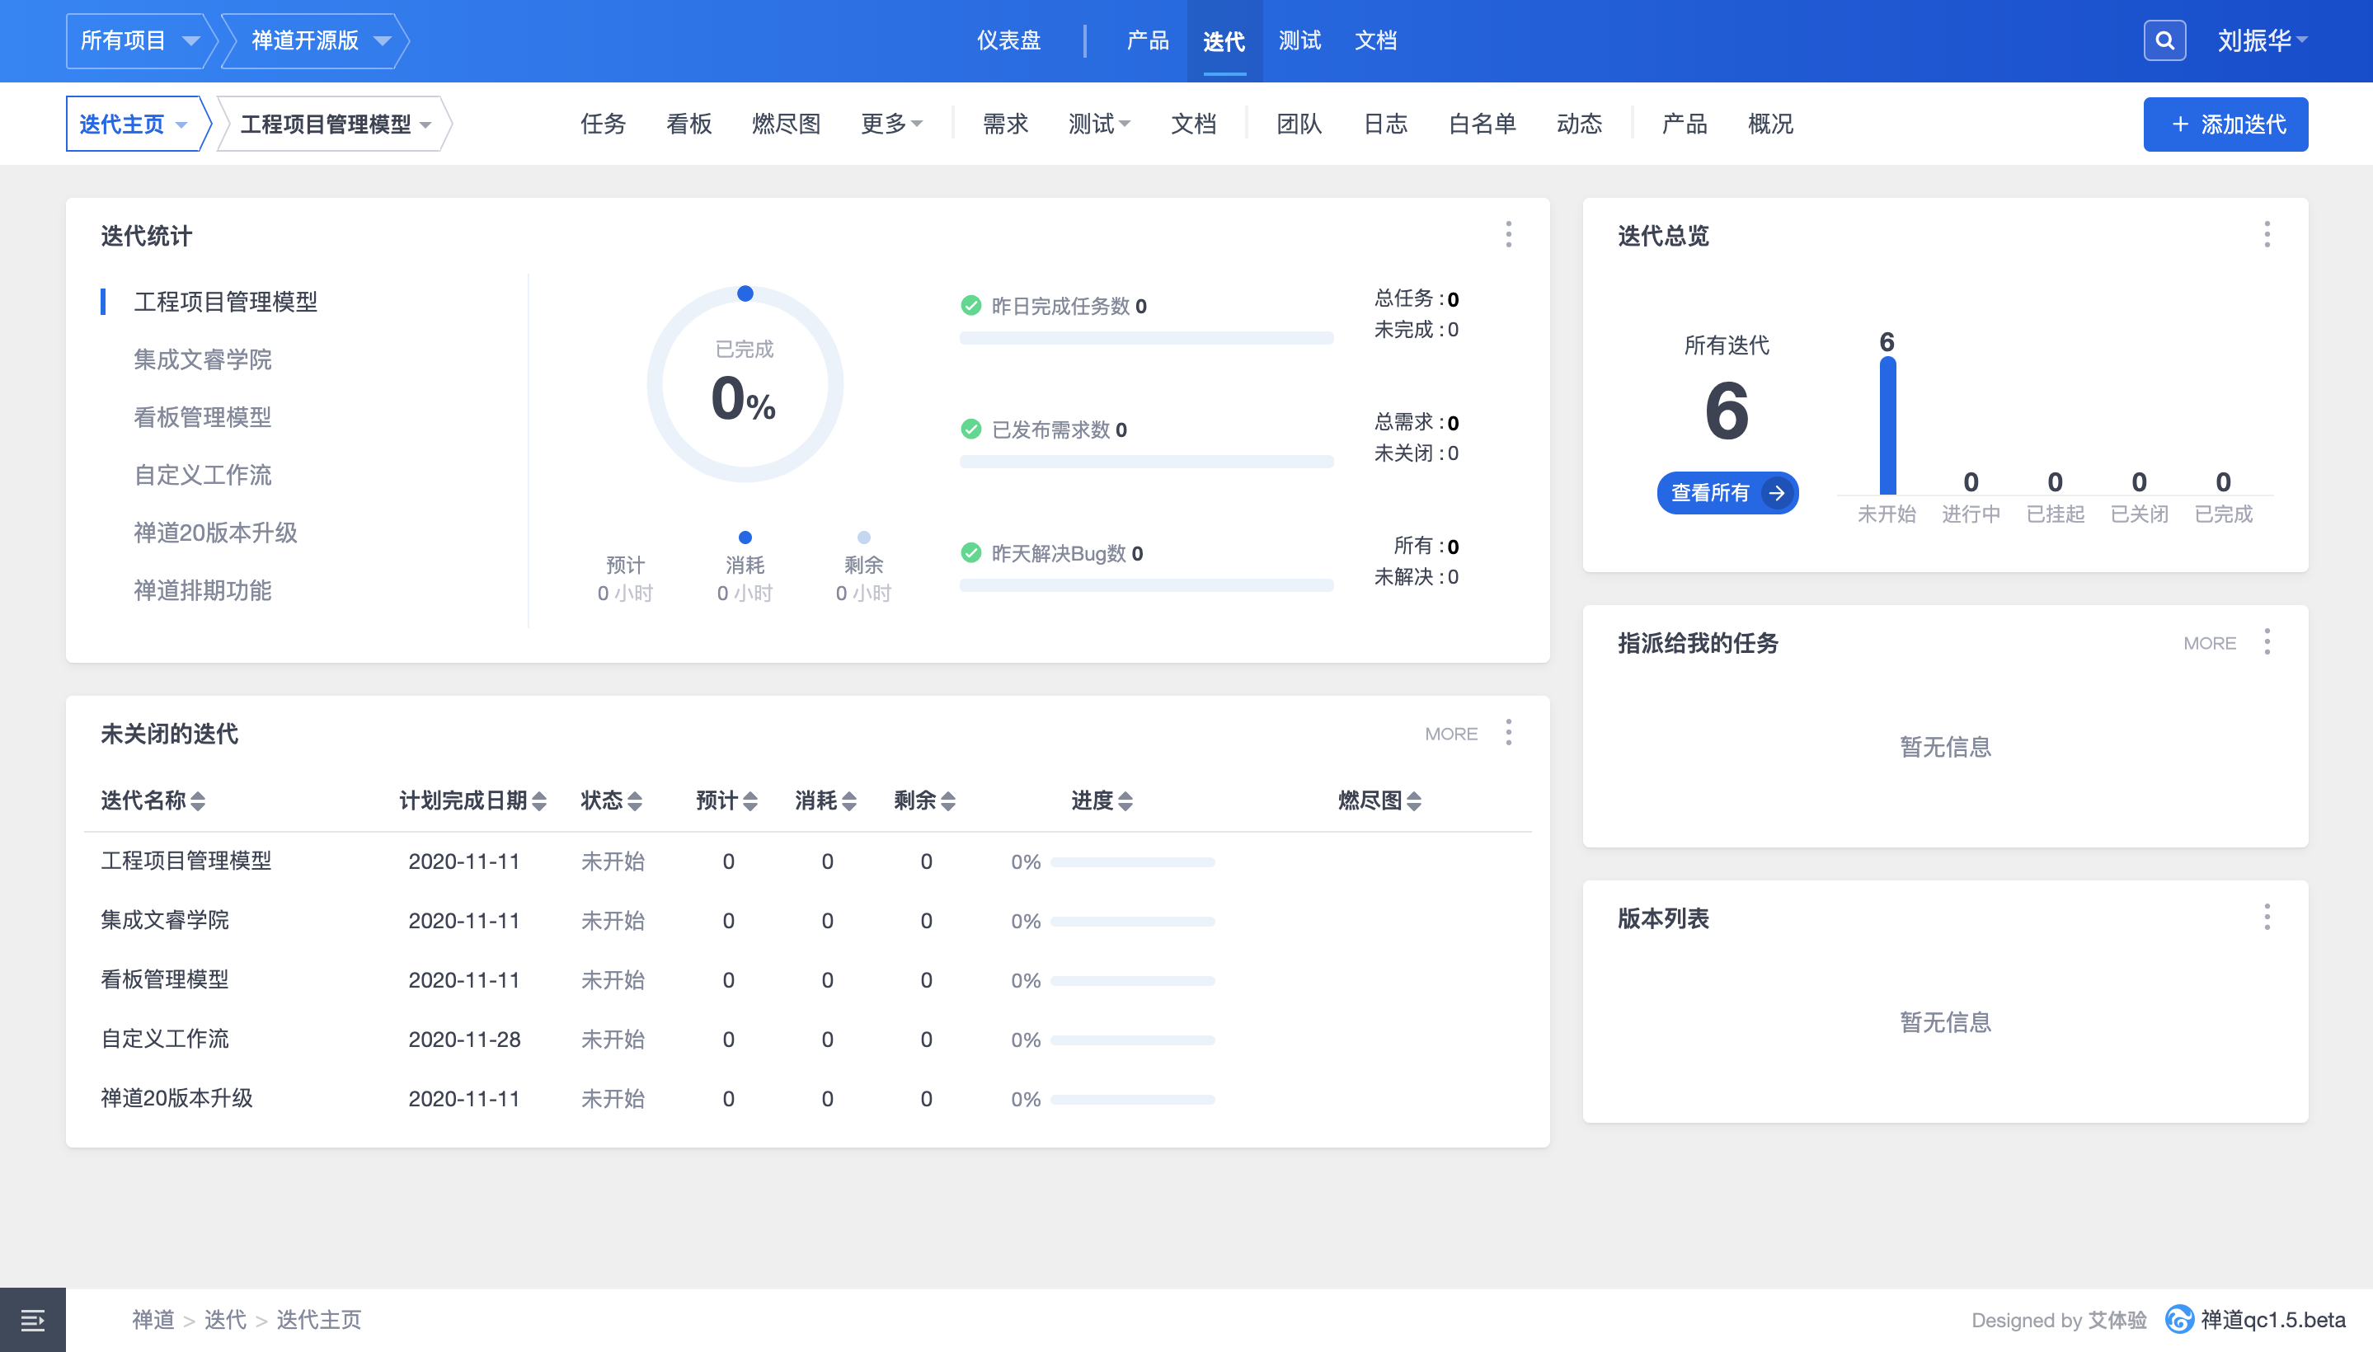The height and width of the screenshot is (1352, 2373).
Task: Open the sidebar menu icon at bottom-left
Action: (x=32, y=1320)
